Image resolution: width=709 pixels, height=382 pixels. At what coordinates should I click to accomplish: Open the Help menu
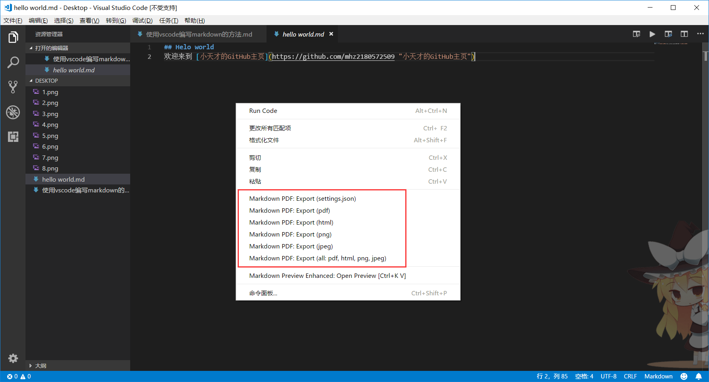coord(195,21)
